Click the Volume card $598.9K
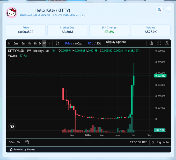The height and width of the screenshot is (160, 176). click(x=151, y=30)
